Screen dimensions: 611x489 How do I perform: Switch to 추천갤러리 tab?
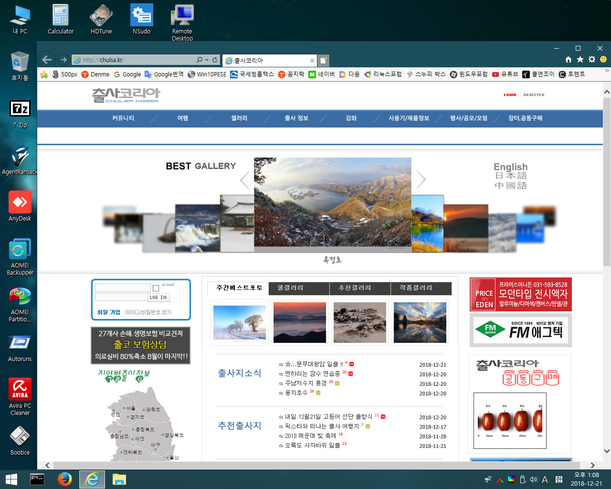point(360,288)
